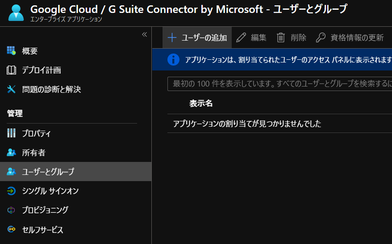Click the 所有者 people icon
The image size is (392, 244).
click(11, 153)
